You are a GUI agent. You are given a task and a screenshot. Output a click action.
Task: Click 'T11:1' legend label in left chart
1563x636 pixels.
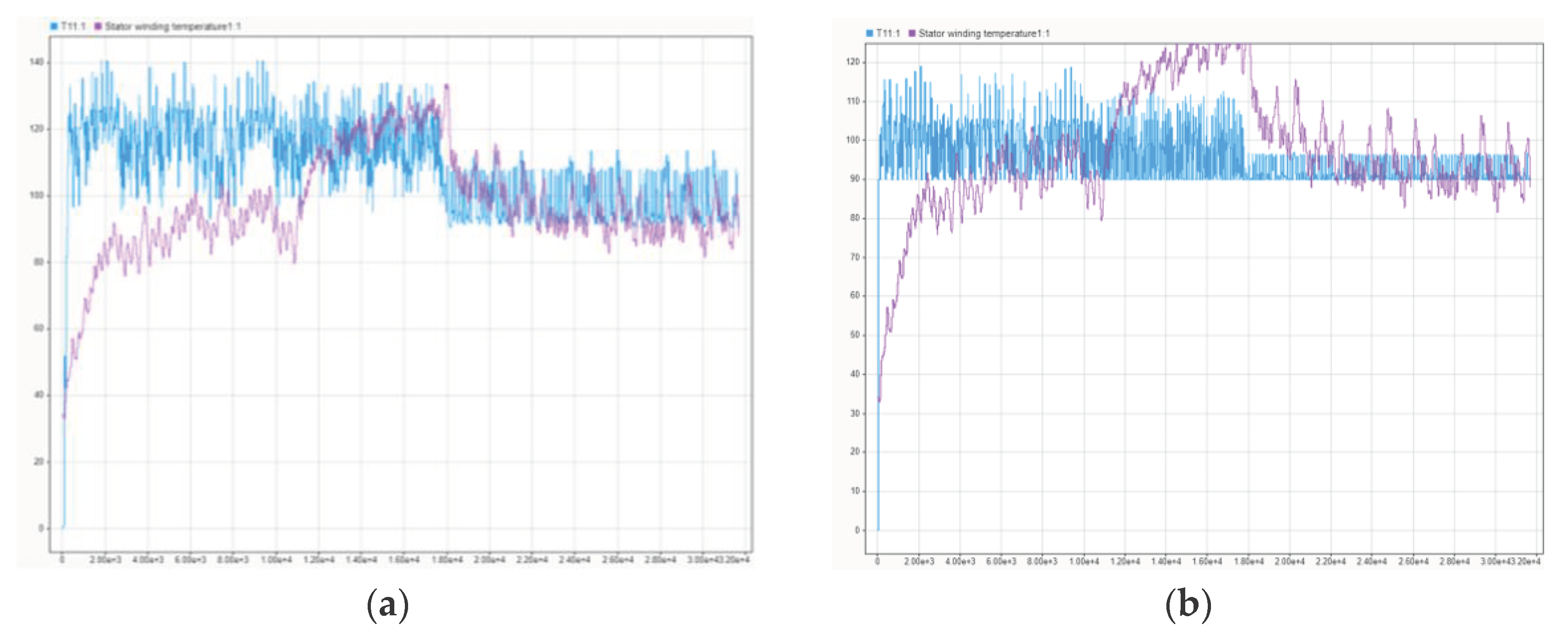pos(73,26)
